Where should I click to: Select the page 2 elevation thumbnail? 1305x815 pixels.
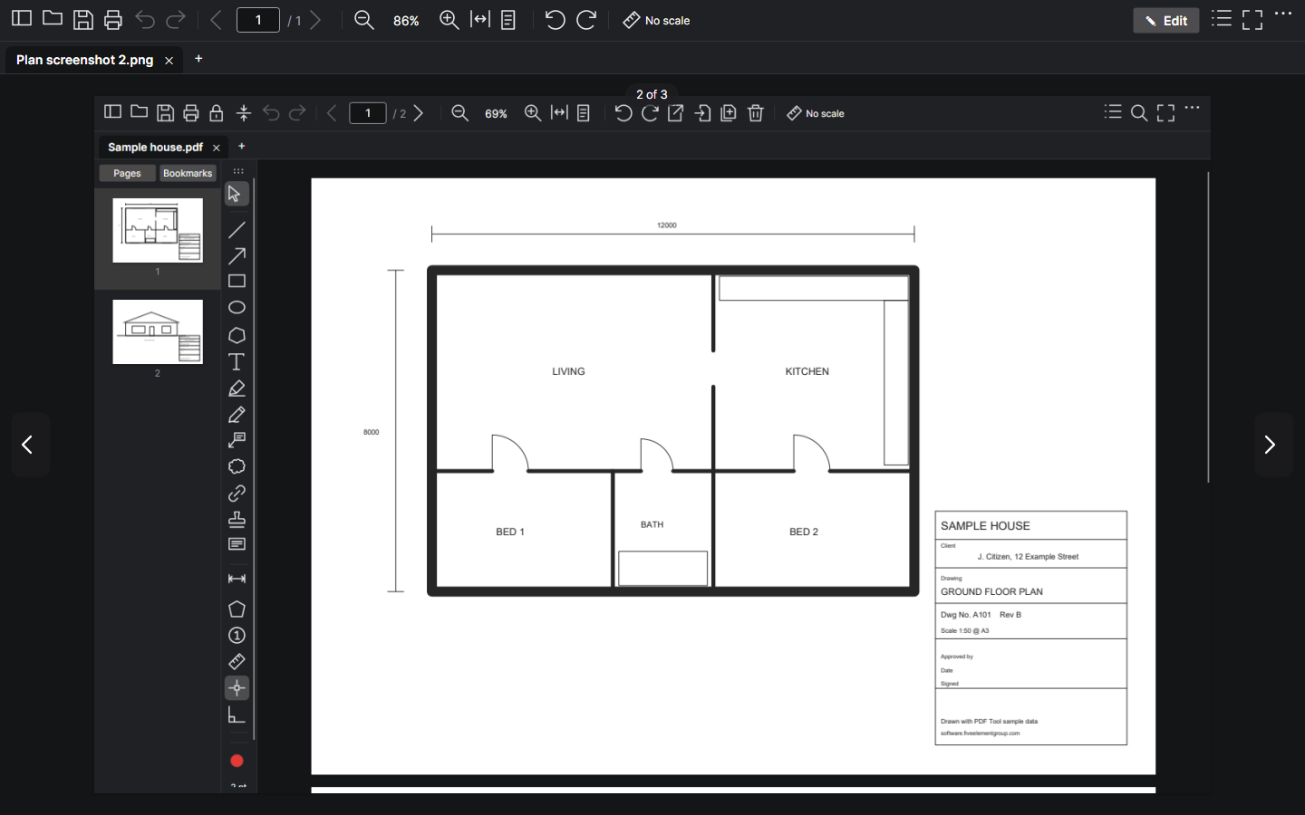pyautogui.click(x=158, y=332)
